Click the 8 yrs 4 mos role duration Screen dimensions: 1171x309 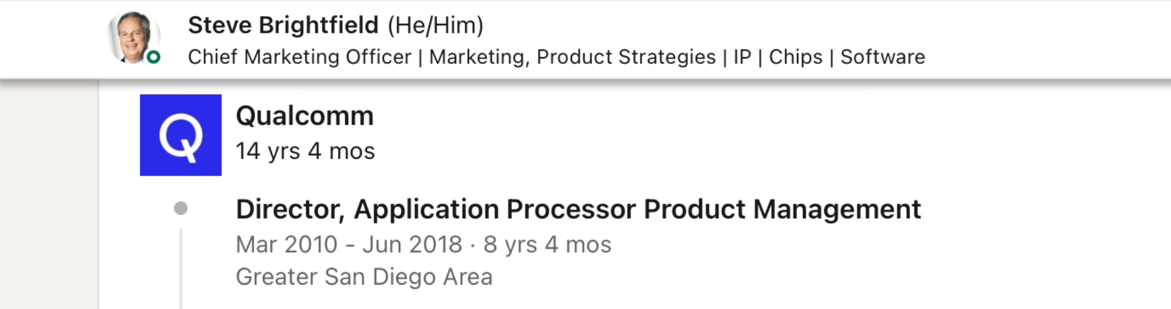click(548, 245)
